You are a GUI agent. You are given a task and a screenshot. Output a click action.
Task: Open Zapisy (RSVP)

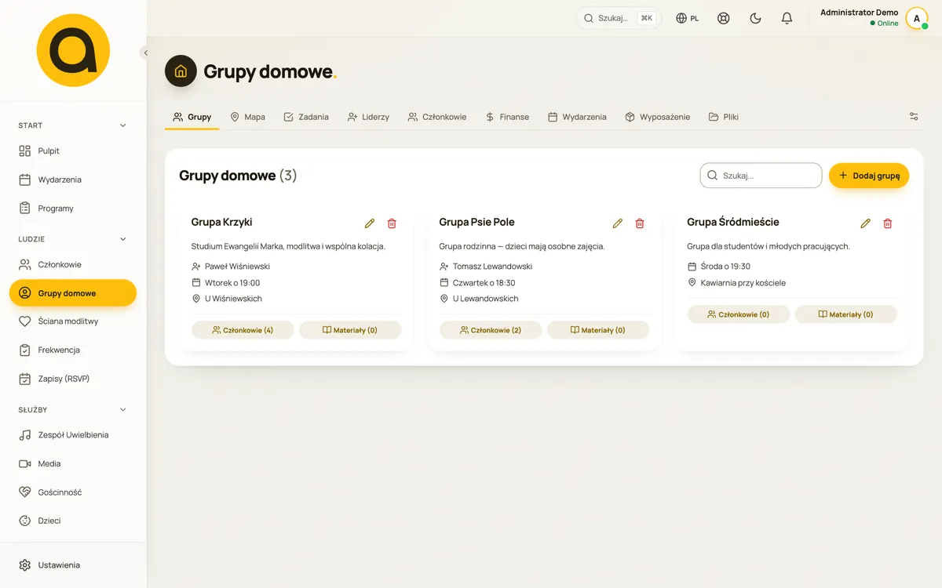tap(73, 379)
